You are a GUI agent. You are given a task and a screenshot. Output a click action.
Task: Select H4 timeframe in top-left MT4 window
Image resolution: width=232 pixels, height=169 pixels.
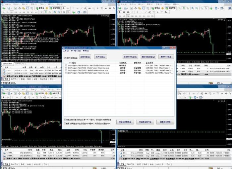(x=24, y=12)
